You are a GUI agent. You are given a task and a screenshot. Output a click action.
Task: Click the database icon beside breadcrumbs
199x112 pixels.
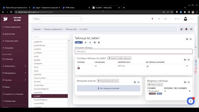[186, 29]
